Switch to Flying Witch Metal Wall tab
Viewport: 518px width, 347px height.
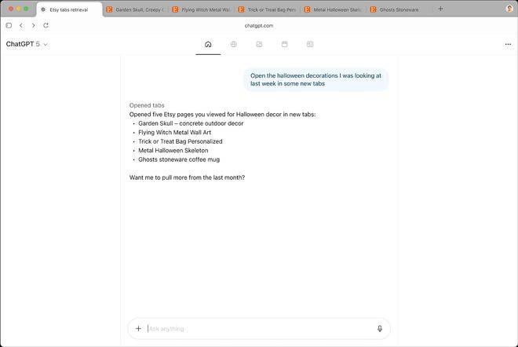tap(201, 10)
